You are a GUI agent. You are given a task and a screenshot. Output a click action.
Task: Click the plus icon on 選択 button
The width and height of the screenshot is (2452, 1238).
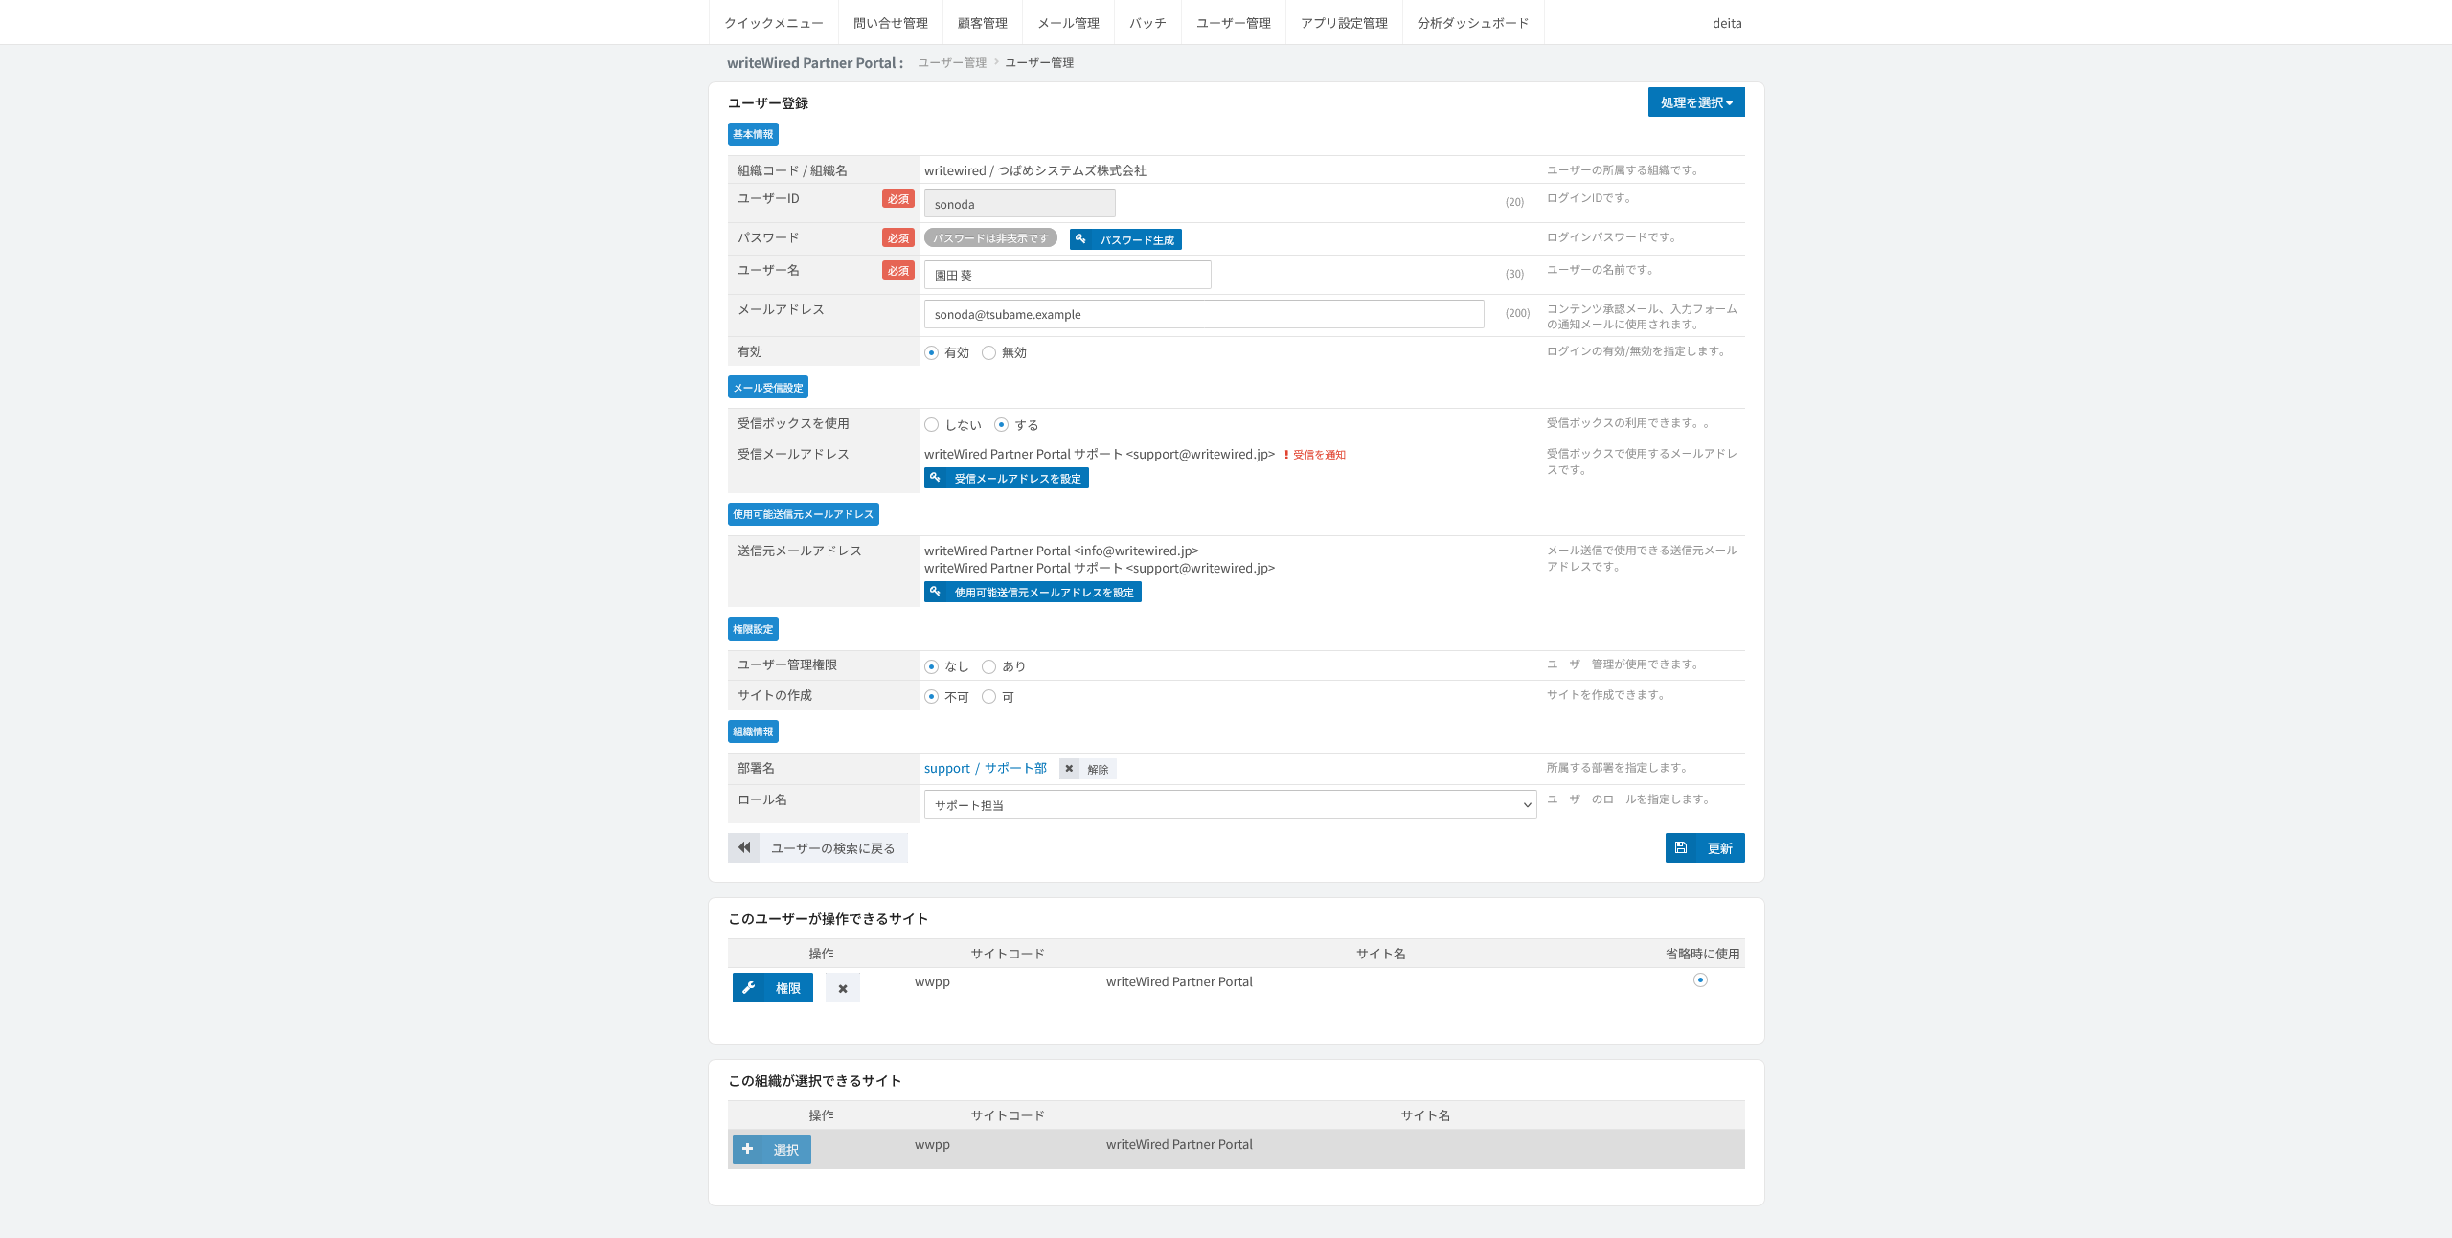coord(748,1149)
